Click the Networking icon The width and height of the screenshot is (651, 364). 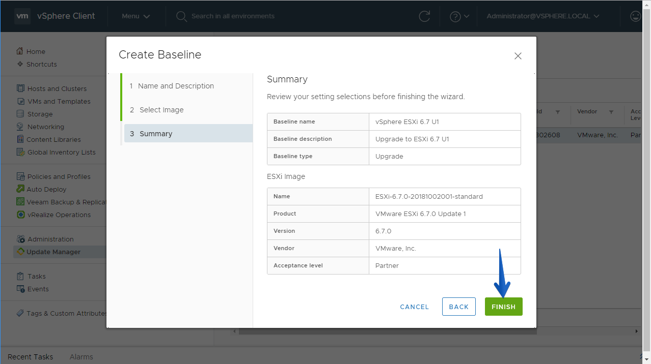[x=20, y=127]
